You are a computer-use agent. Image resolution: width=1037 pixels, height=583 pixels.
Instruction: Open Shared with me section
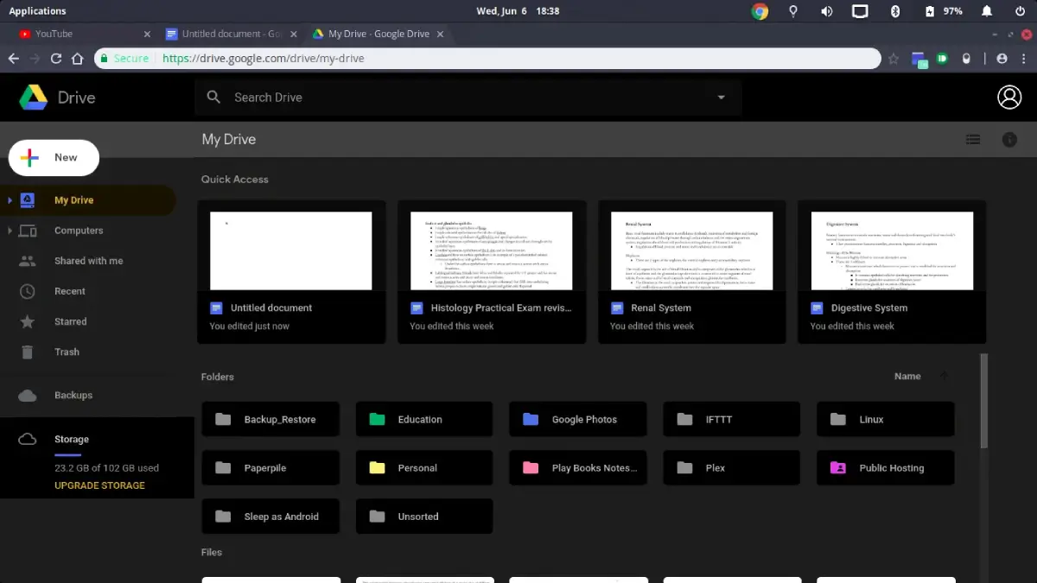[x=88, y=260]
